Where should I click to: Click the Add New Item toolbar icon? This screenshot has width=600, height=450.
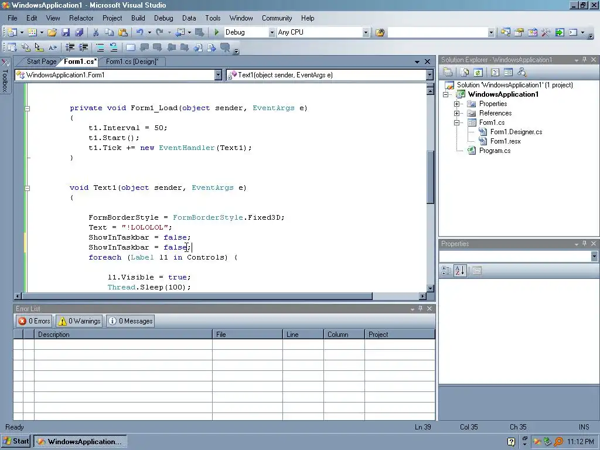pos(33,33)
